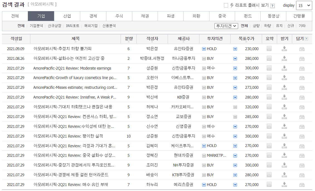Sort by 제목 column header
The image size is (315, 191).
click(x=75, y=38)
